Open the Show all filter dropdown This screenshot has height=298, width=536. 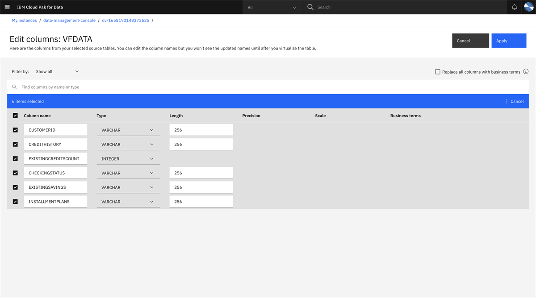57,71
